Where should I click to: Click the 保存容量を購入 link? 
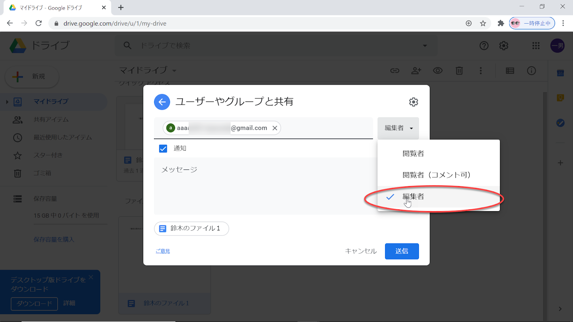click(54, 240)
